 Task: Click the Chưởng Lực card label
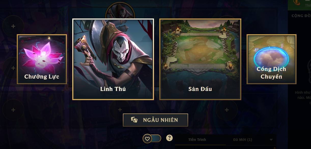pos(42,77)
